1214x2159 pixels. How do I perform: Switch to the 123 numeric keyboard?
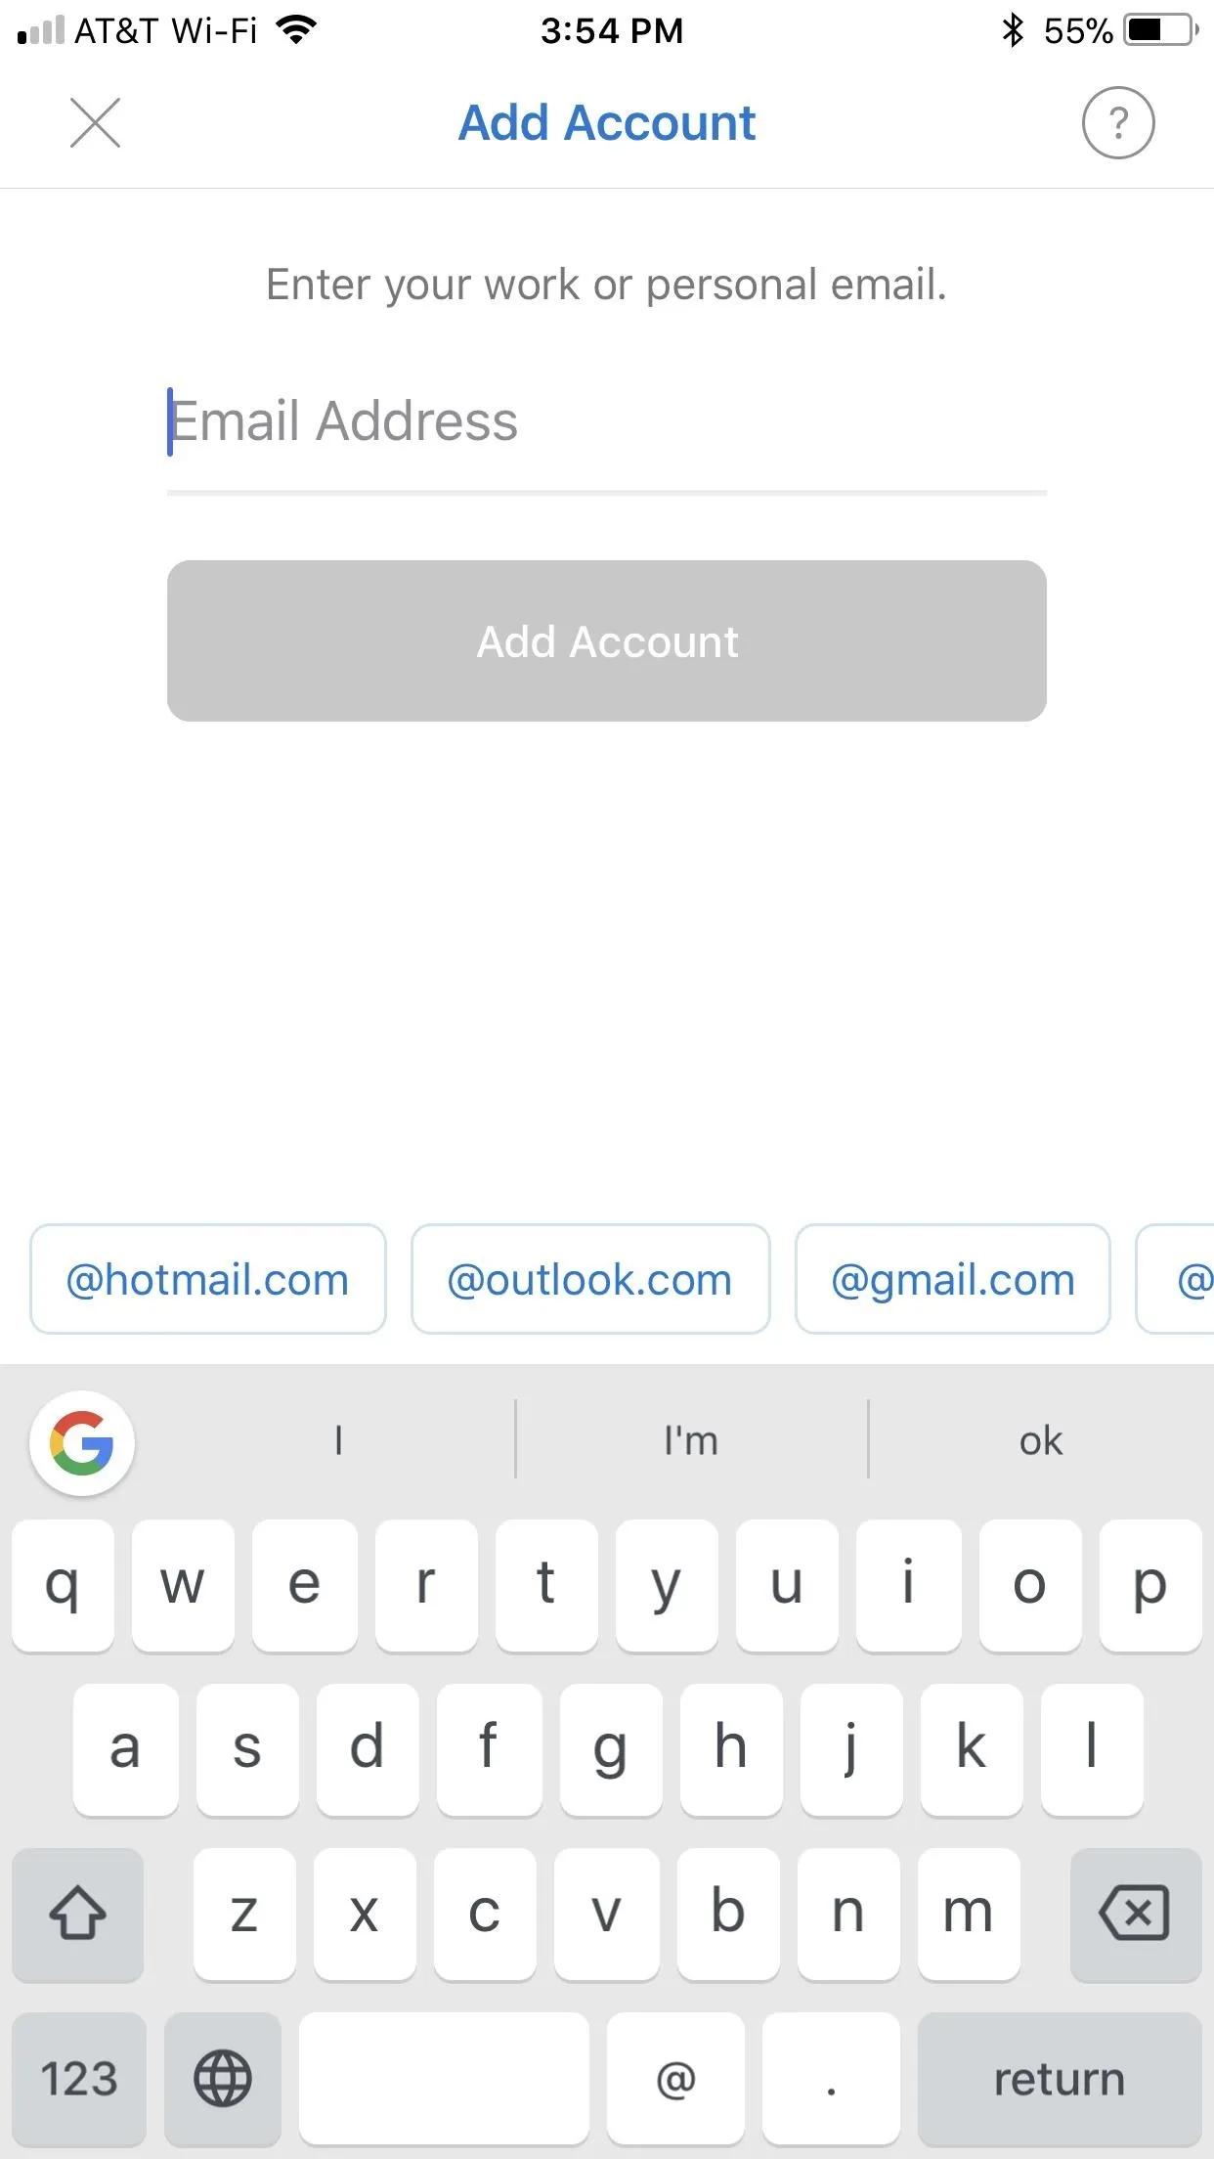tap(79, 2078)
